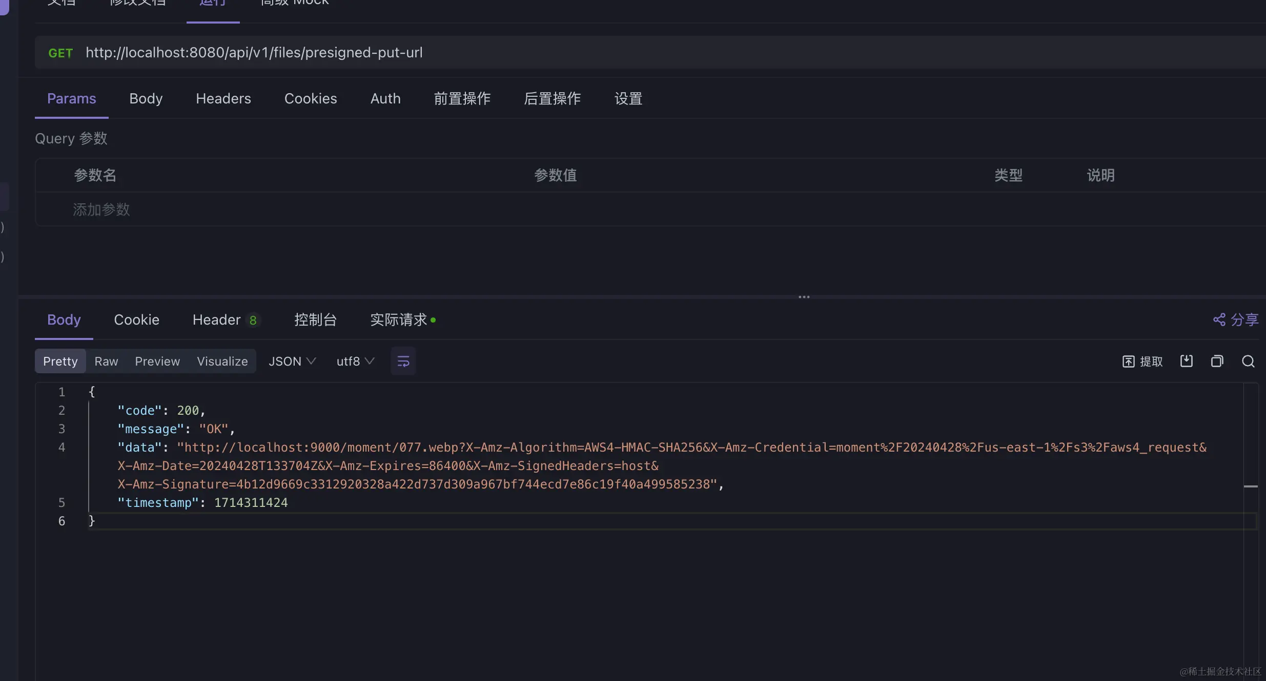Switch response view to Raw
The width and height of the screenshot is (1266, 681).
106,361
